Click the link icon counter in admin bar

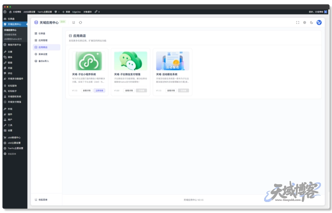coord(97,12)
